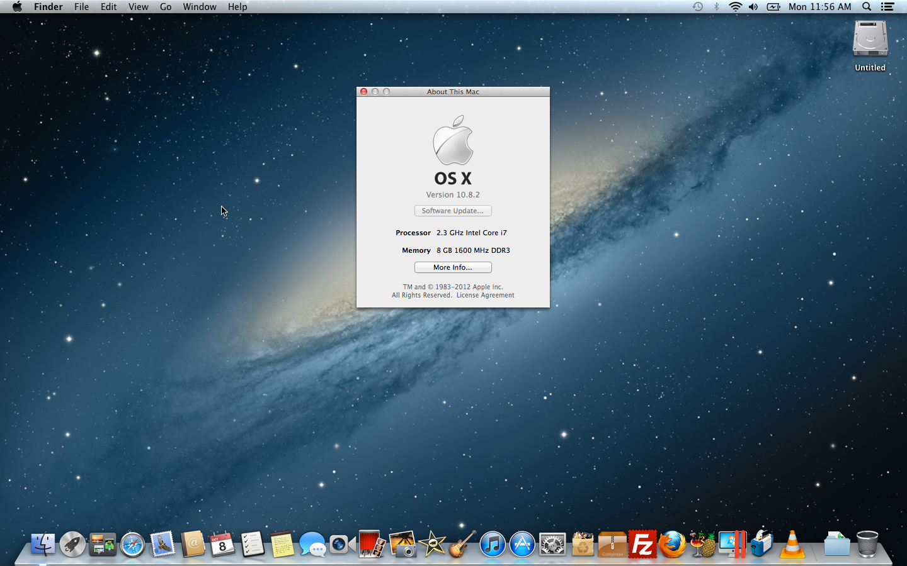Open FileZilla icon in the Dock
Viewport: 907px width, 566px height.
642,545
